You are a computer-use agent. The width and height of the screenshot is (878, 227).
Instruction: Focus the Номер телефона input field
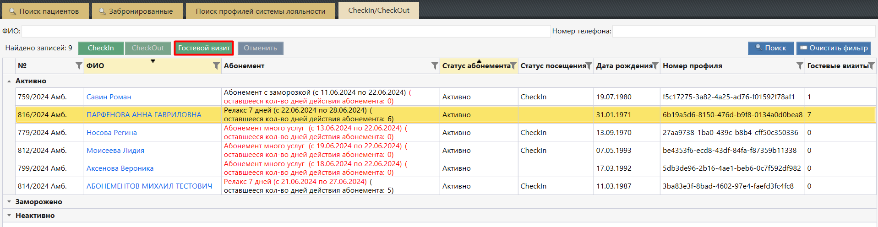[743, 31]
